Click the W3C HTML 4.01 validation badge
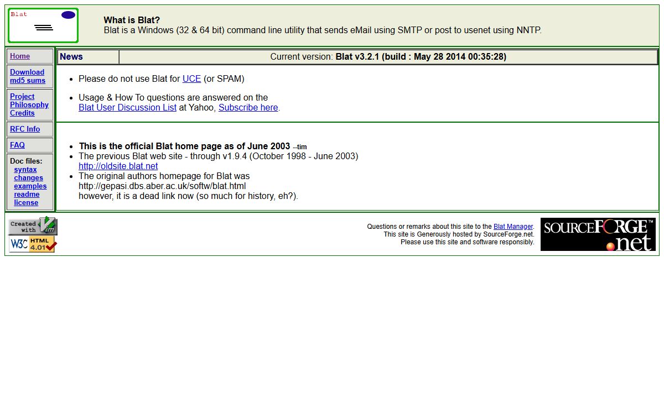 tap(32, 244)
